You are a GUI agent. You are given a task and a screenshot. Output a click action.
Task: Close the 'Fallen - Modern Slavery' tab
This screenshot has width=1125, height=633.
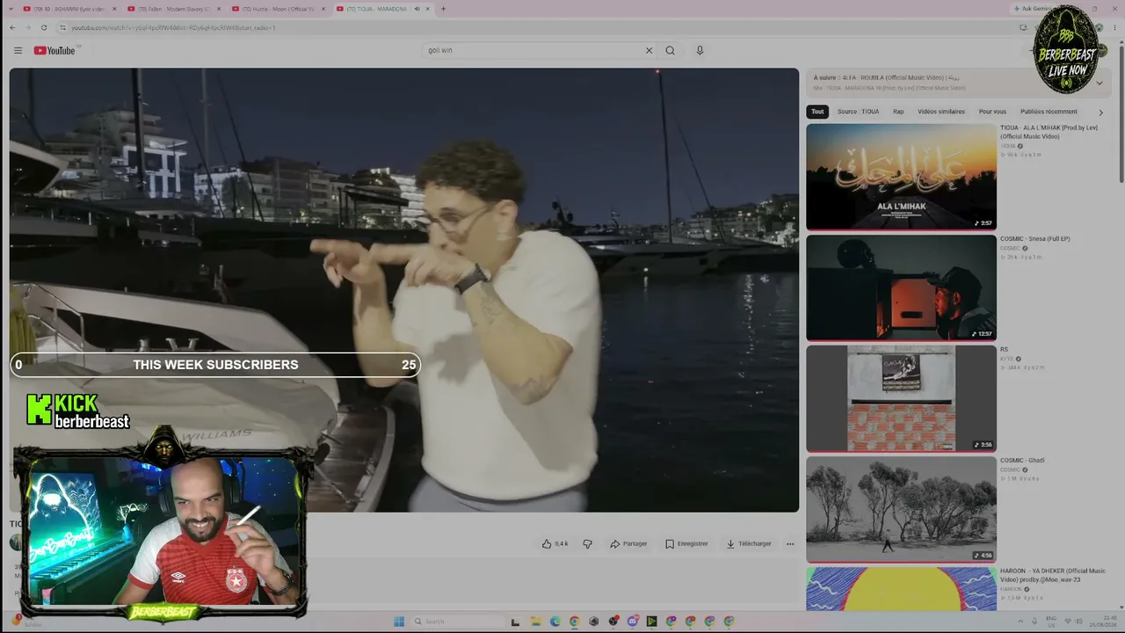point(219,9)
